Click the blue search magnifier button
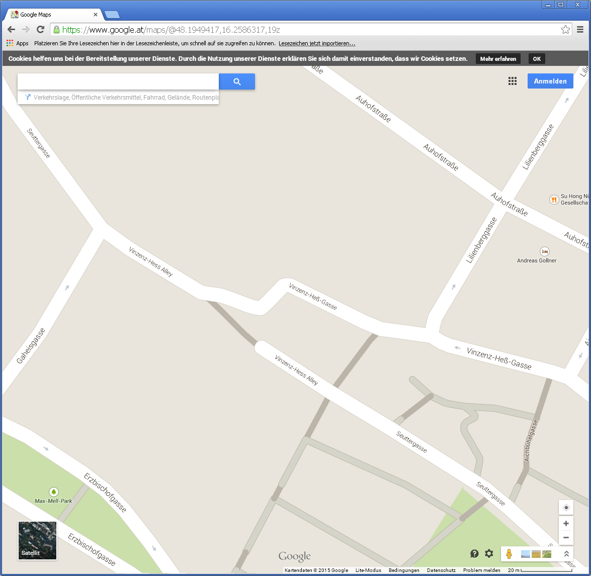This screenshot has height=576, width=591. (237, 81)
